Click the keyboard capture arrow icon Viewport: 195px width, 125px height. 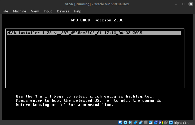click(x=171, y=123)
